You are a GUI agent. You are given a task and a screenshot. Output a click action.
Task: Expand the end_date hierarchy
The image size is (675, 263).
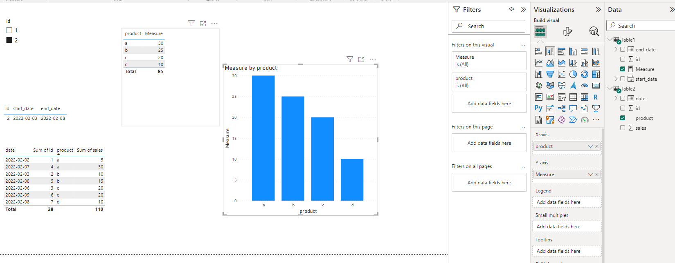[616, 49]
